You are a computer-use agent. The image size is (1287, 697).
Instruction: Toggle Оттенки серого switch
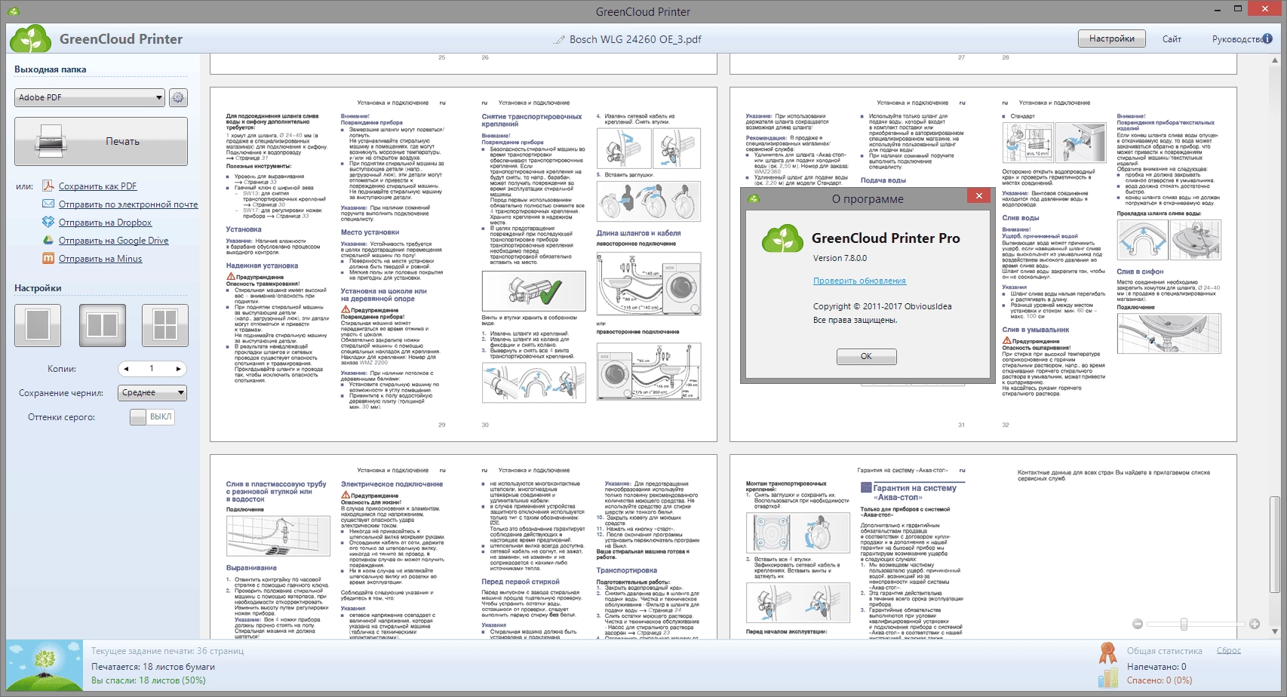(x=152, y=416)
